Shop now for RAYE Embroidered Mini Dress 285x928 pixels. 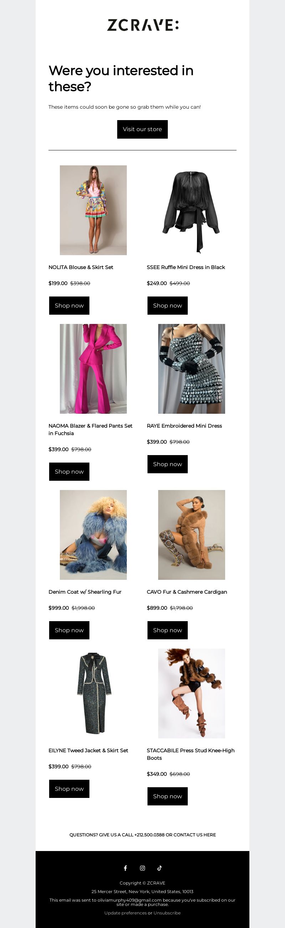[x=167, y=464]
